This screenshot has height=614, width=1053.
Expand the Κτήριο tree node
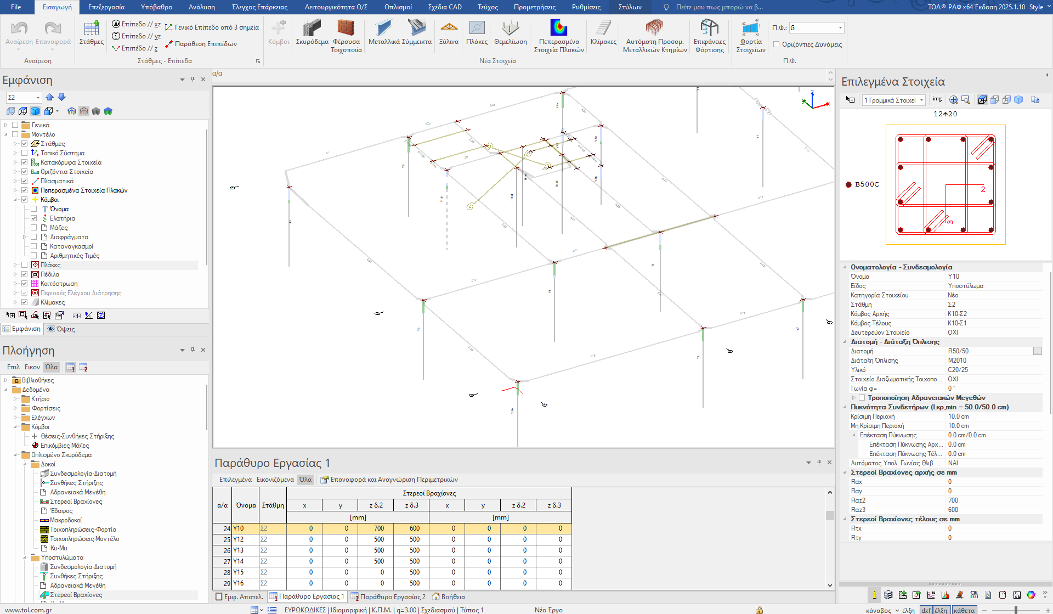15,399
